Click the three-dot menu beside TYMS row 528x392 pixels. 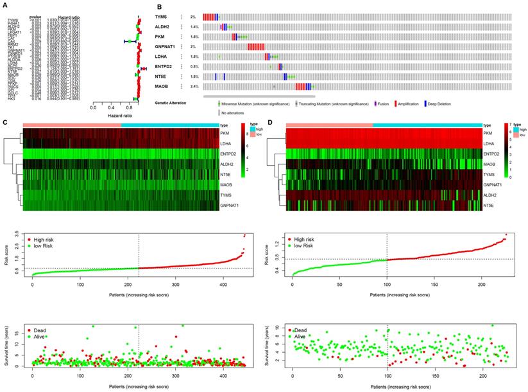point(182,17)
